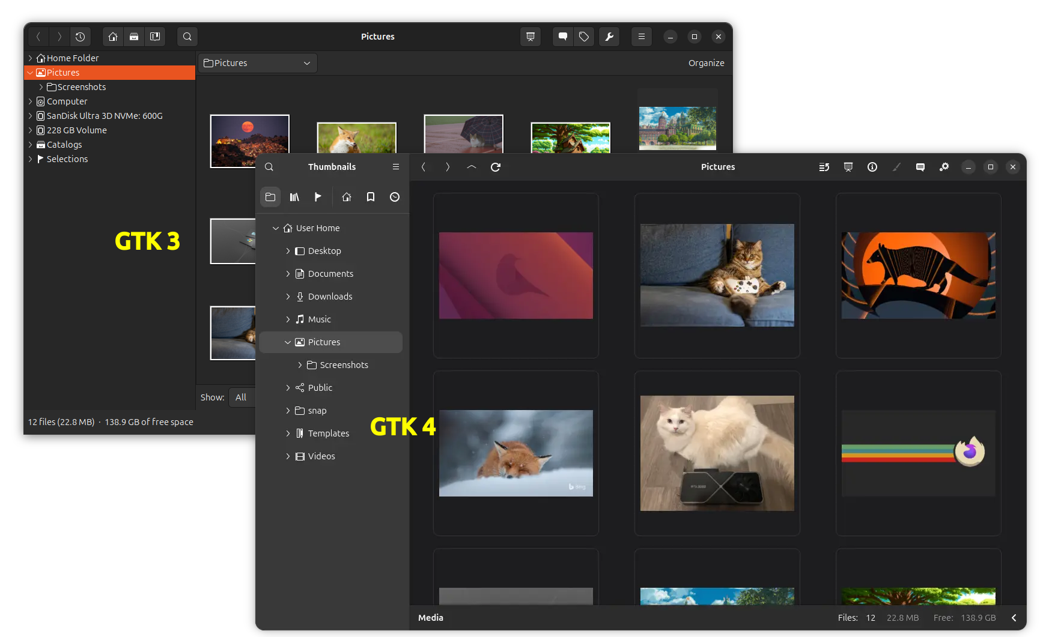
Task: Collapse the User Home tree node
Action: [276, 228]
